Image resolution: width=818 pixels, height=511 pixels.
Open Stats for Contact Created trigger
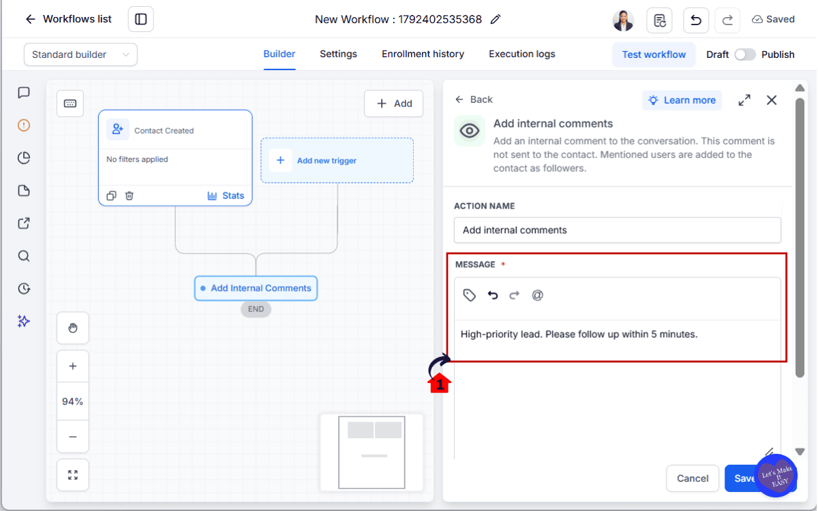(226, 196)
